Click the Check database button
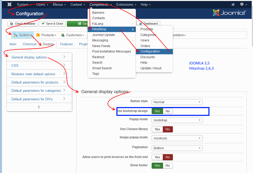This screenshot has width=253, height=173. pos(23,24)
